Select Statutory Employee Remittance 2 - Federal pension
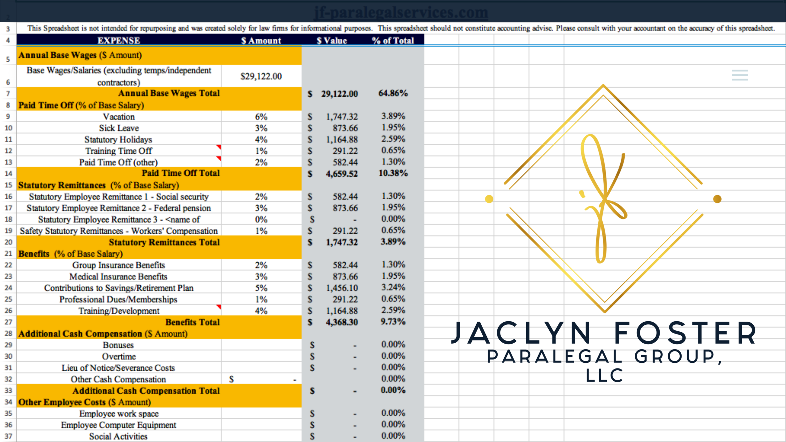 pyautogui.click(x=119, y=208)
